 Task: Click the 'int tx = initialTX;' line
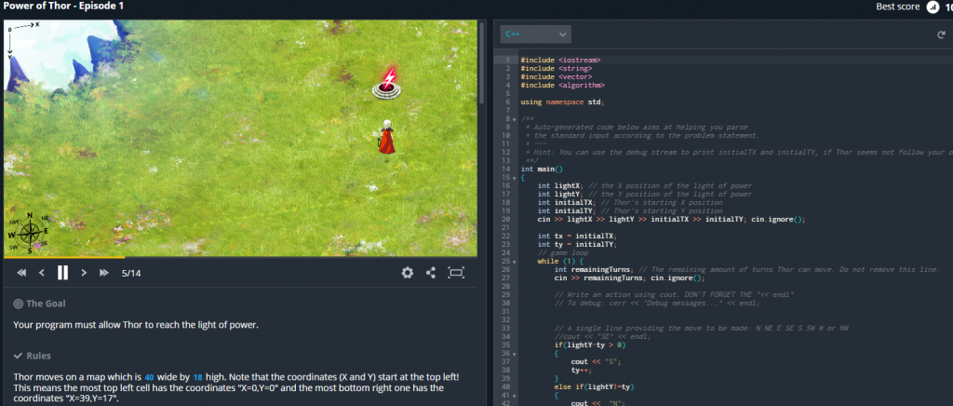pos(577,236)
